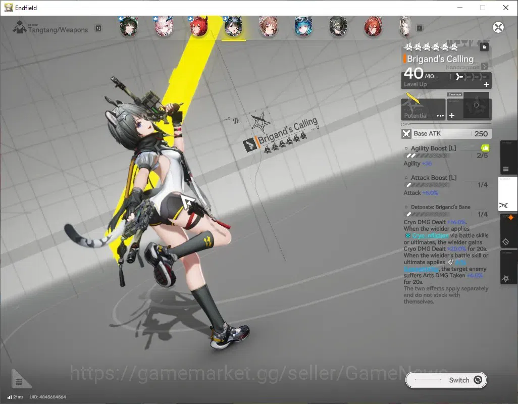This screenshot has width=518, height=404.
Task: Select the dark-green-haired operator portrait
Action: pos(129,26)
